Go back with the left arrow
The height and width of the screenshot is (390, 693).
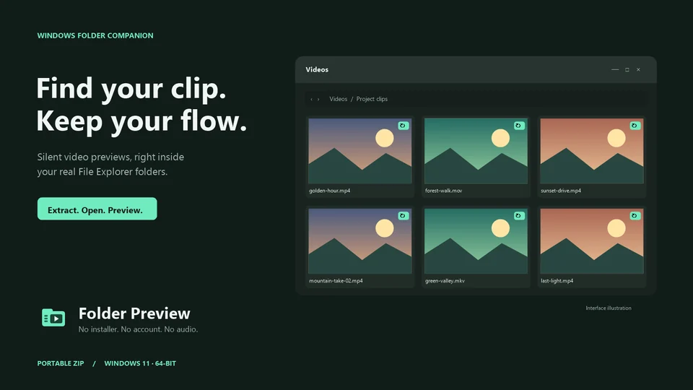[x=311, y=99]
